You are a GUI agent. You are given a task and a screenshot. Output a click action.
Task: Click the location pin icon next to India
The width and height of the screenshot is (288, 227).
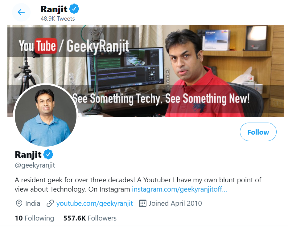pos(19,203)
